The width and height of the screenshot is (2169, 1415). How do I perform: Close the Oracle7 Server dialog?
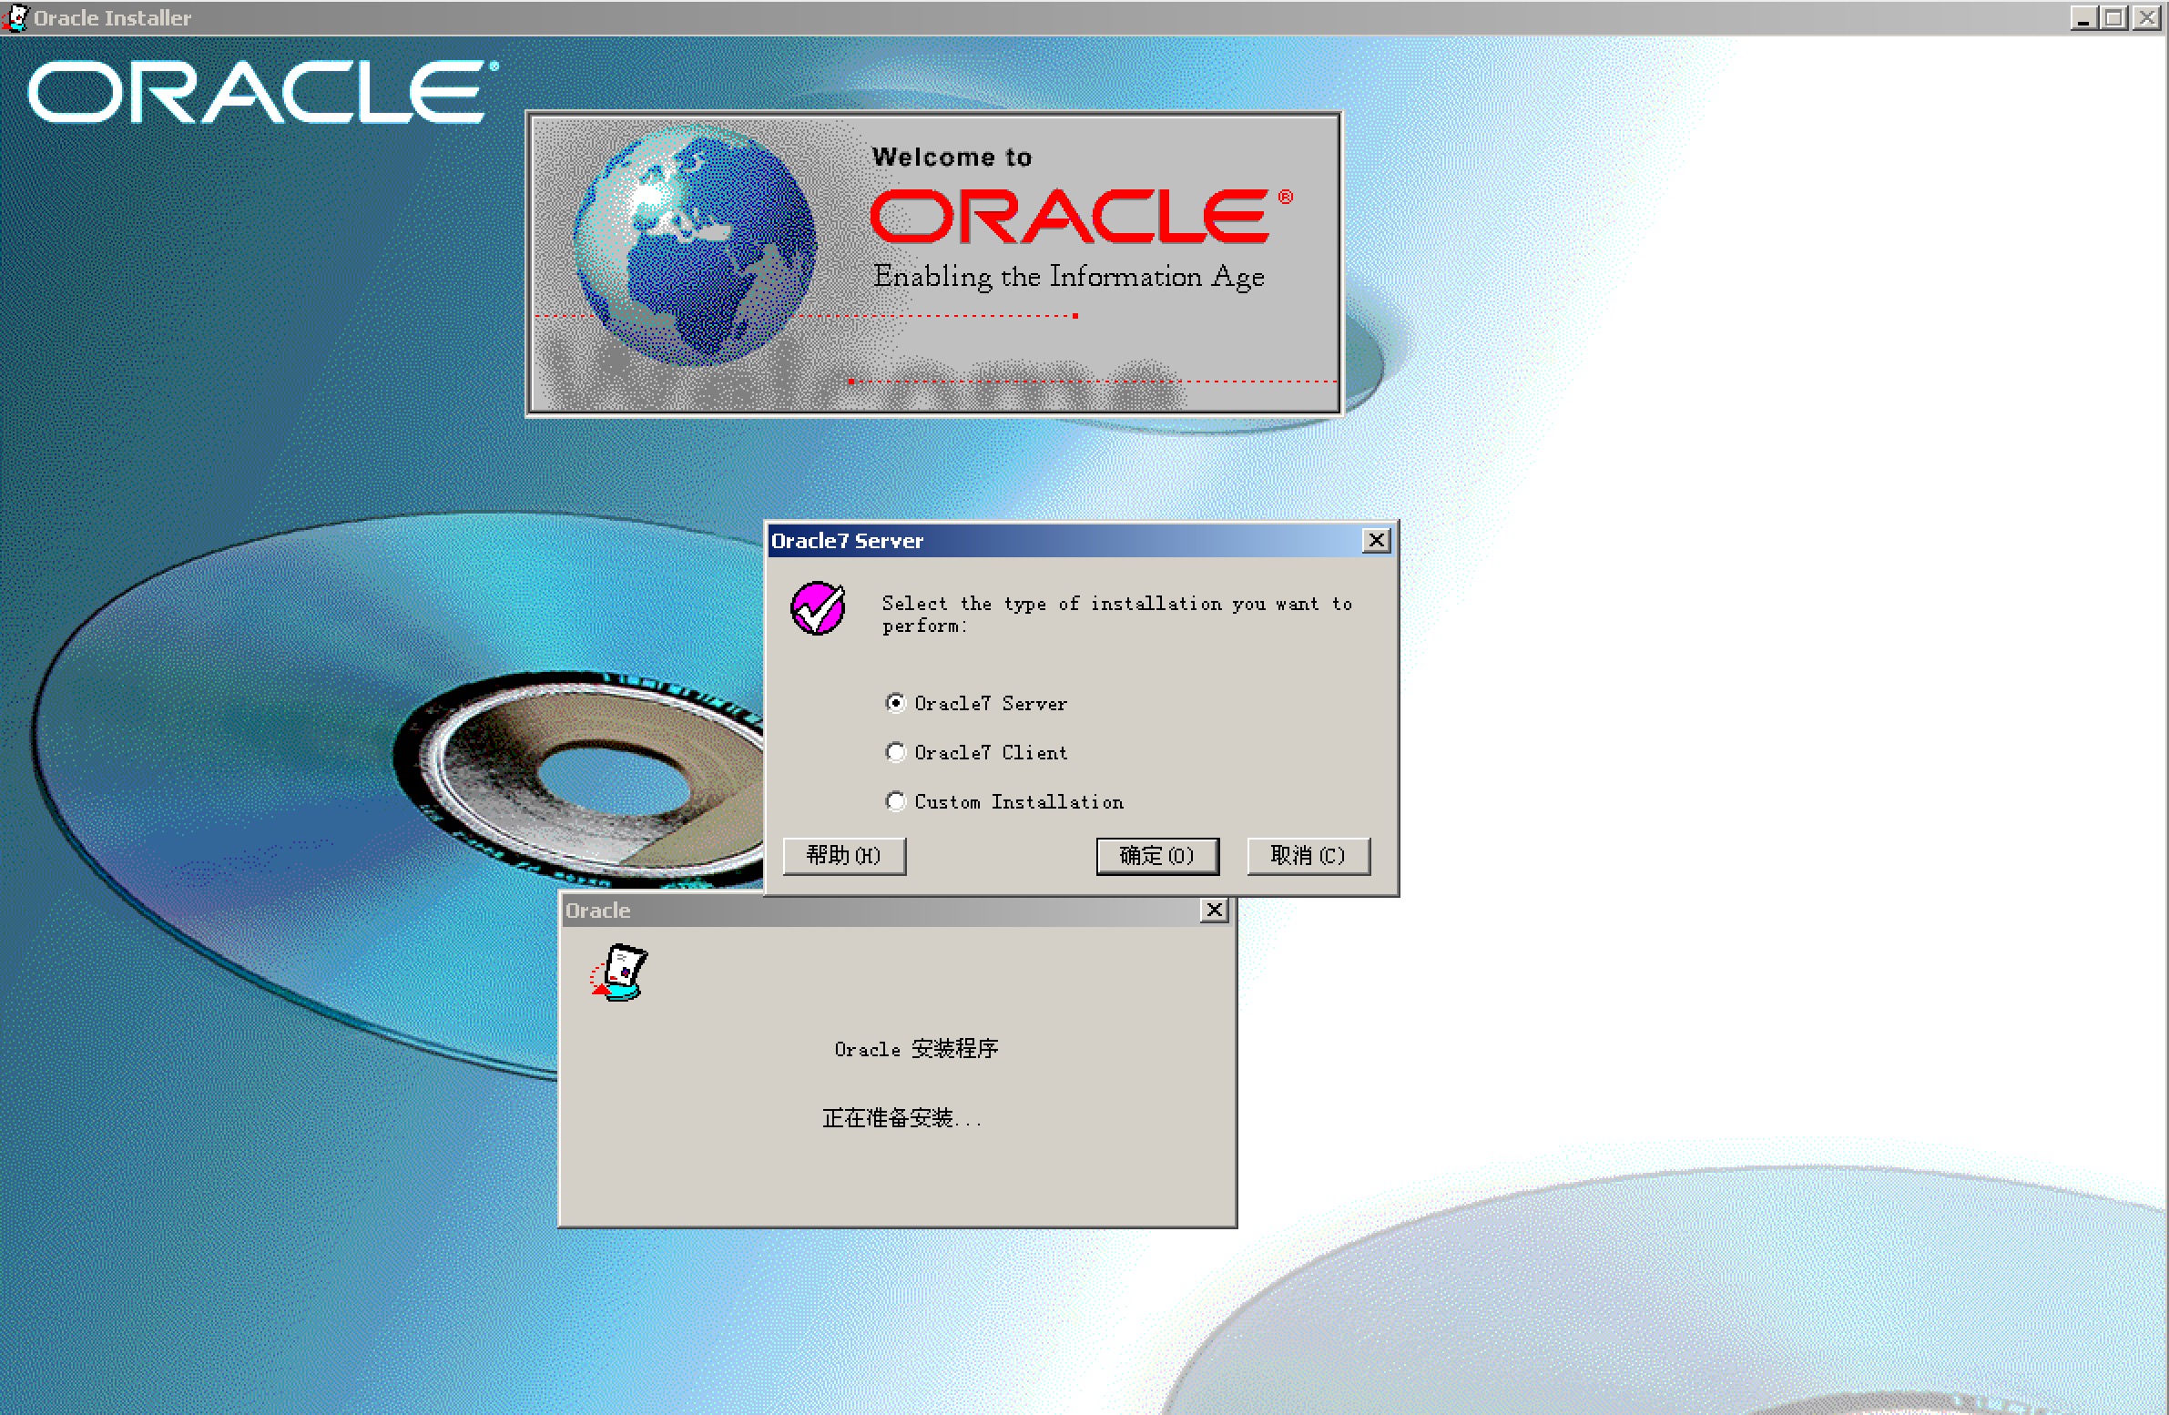[x=1376, y=539]
